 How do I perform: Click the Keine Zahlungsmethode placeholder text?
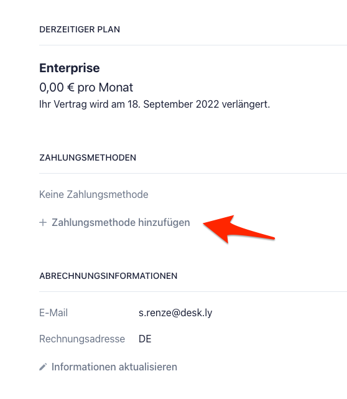click(x=94, y=194)
